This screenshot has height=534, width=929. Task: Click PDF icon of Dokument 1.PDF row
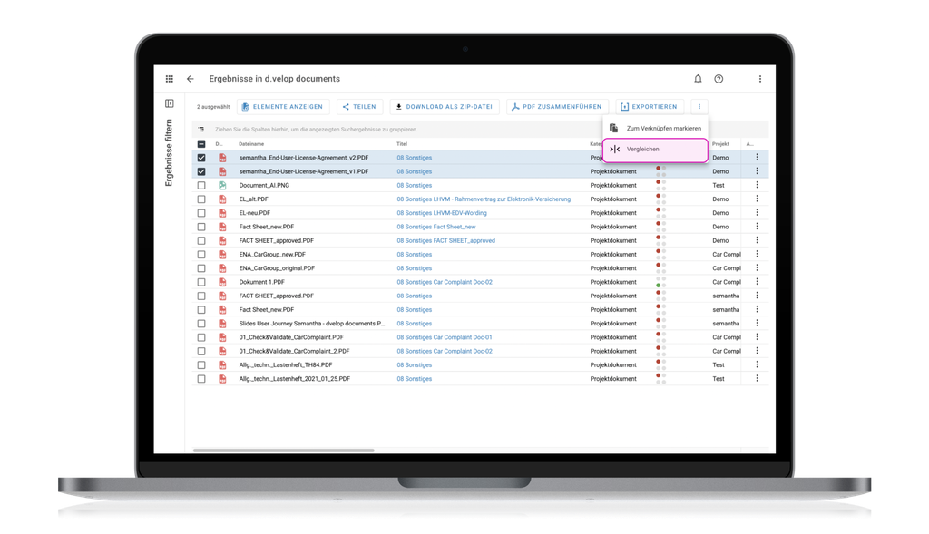tap(222, 282)
